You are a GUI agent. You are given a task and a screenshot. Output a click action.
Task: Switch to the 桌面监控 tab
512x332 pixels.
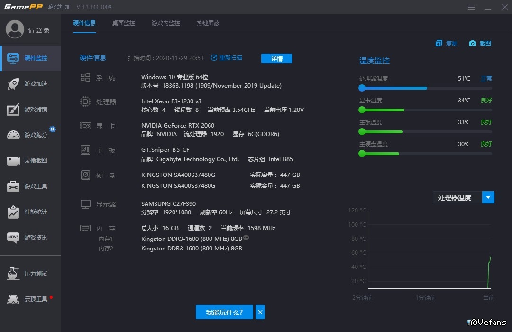coord(123,23)
